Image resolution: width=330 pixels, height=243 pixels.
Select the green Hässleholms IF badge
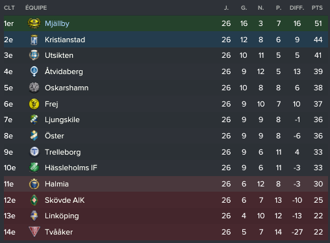pyautogui.click(x=34, y=168)
